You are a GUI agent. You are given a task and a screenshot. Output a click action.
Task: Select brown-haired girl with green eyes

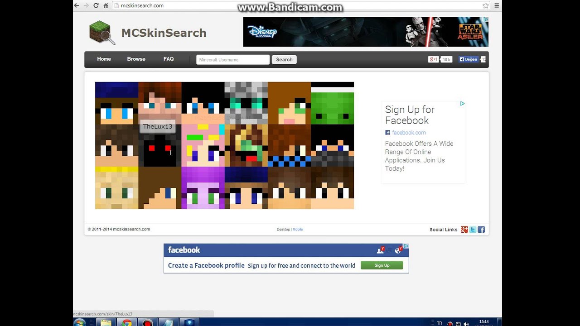pos(289,103)
